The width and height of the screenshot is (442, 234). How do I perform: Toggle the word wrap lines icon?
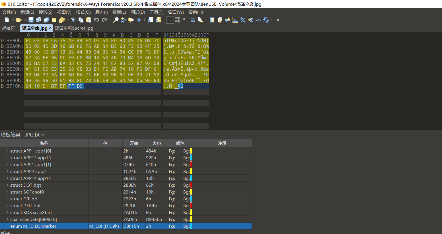click(178, 20)
